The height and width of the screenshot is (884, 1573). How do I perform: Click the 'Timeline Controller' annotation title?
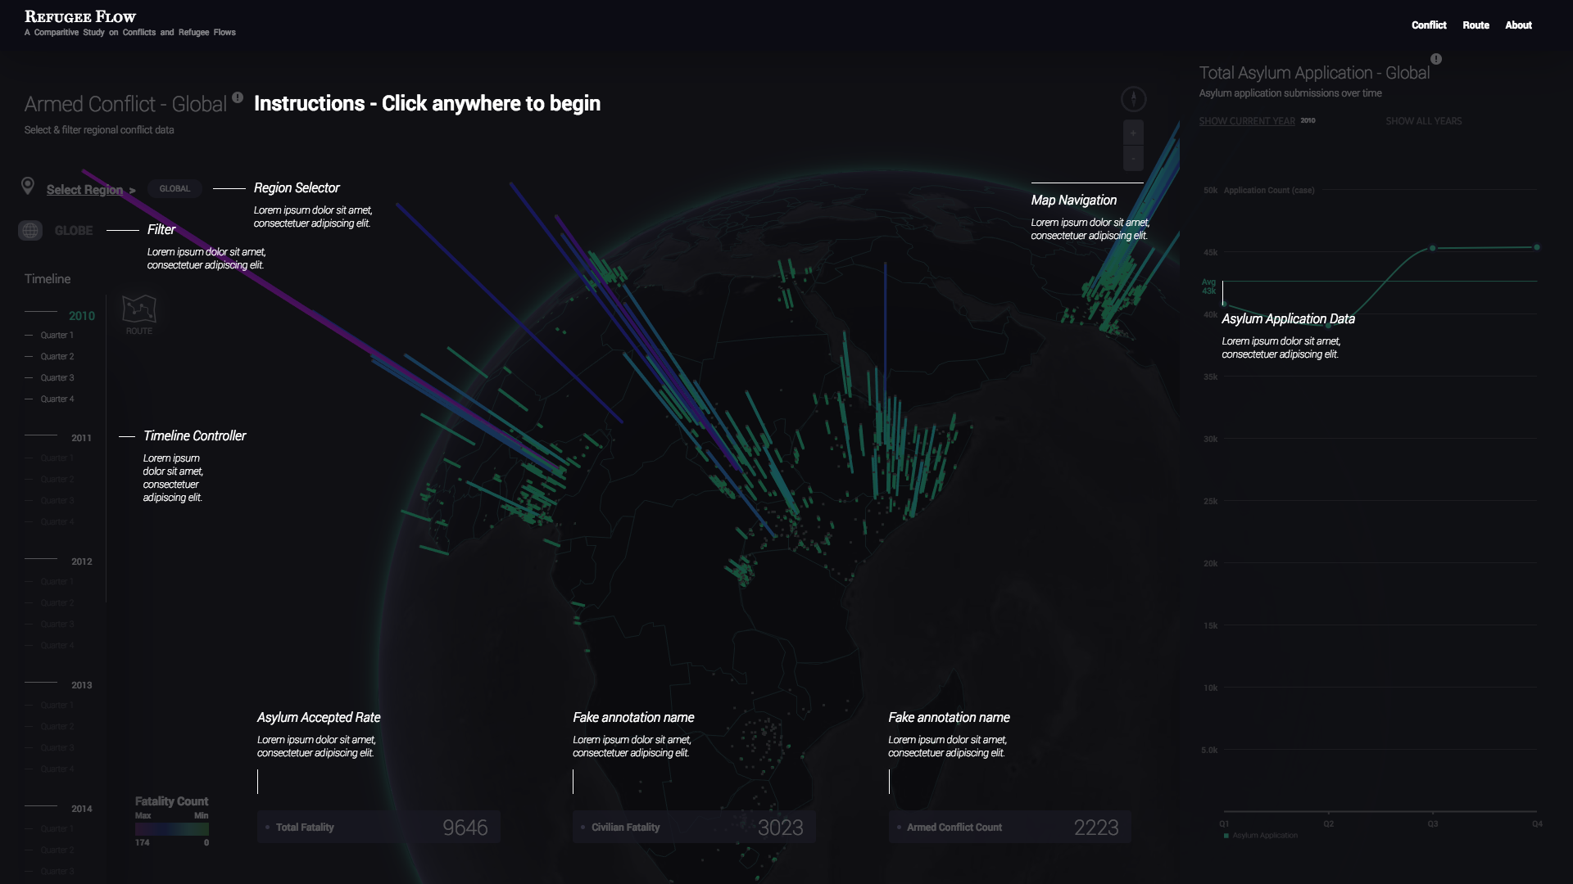(x=194, y=436)
